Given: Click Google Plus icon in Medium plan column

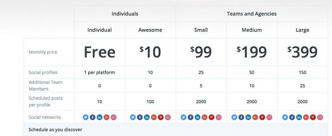Looking at the screenshot, I should click(x=255, y=117).
